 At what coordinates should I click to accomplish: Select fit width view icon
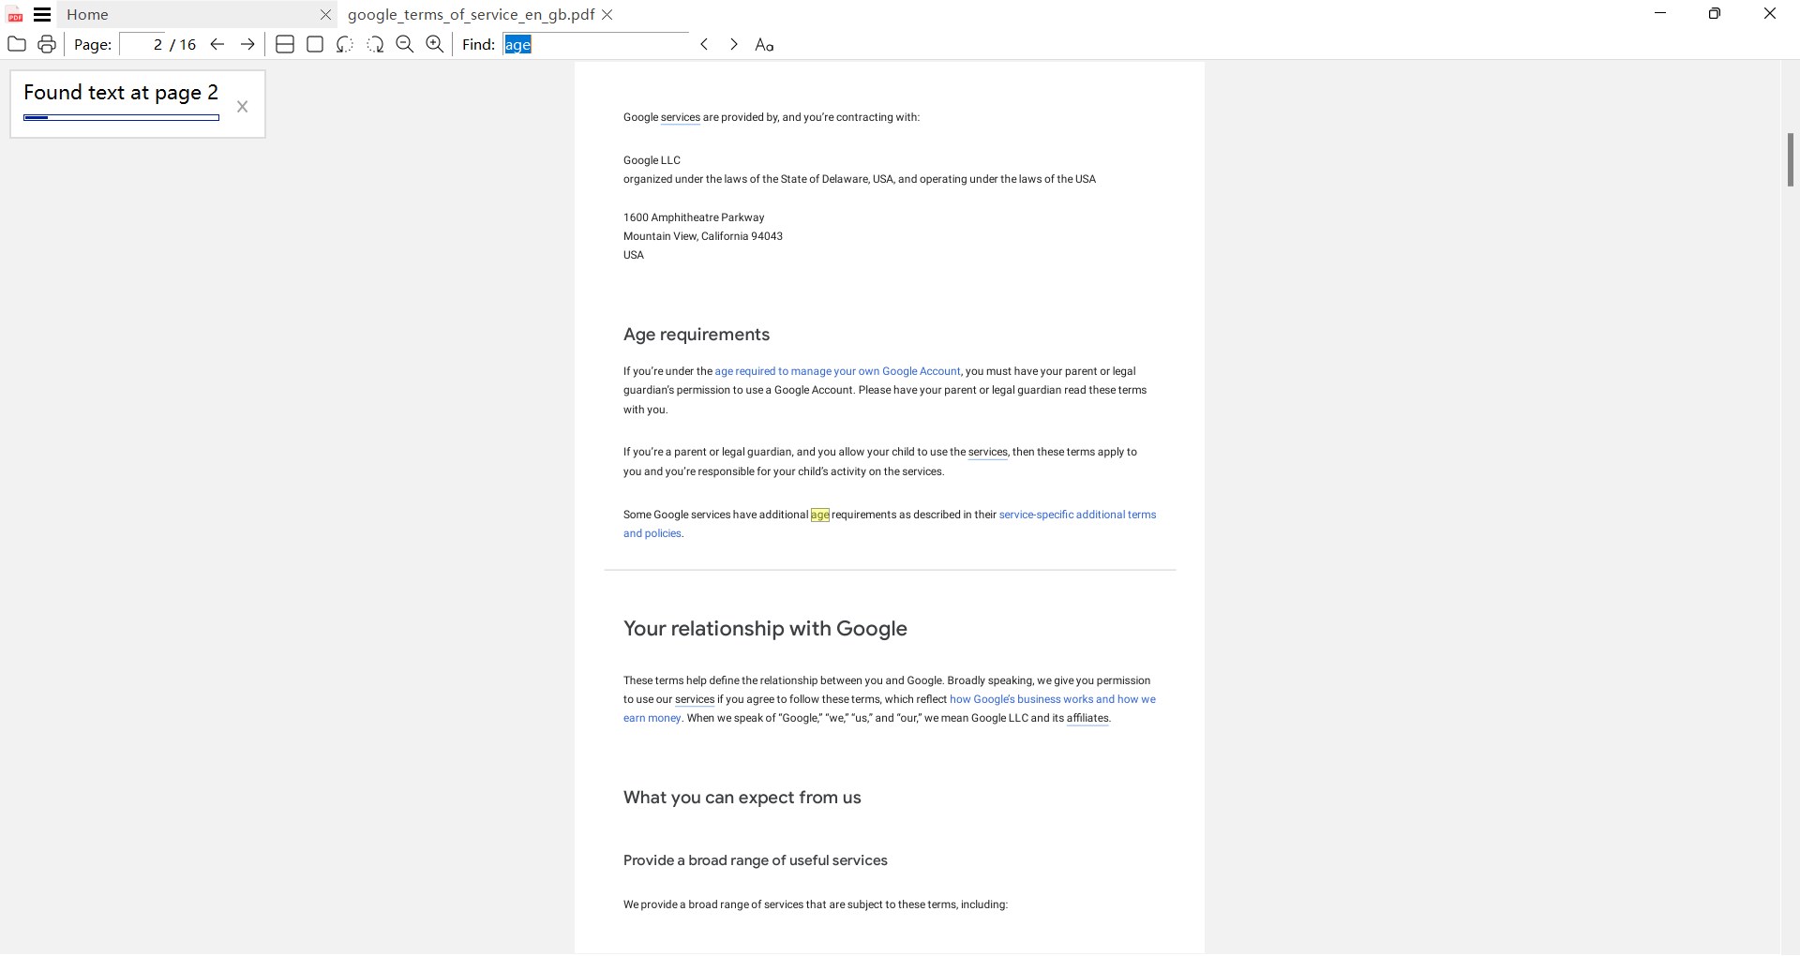pyautogui.click(x=285, y=44)
